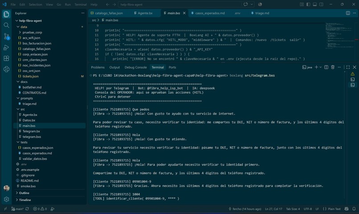359x214 pixels.
Task: Synchronize changes in the status bar
Action: (x=27, y=209)
